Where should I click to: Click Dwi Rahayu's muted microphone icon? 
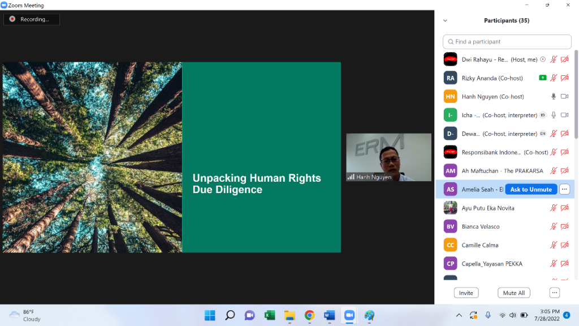[x=553, y=59]
